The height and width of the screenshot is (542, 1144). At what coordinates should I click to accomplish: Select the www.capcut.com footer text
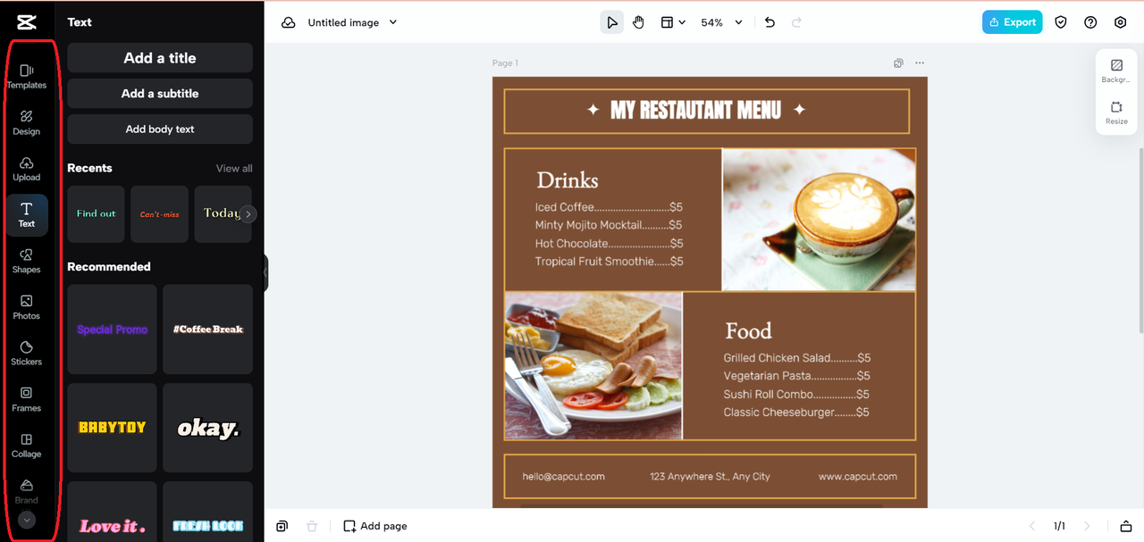[858, 477]
